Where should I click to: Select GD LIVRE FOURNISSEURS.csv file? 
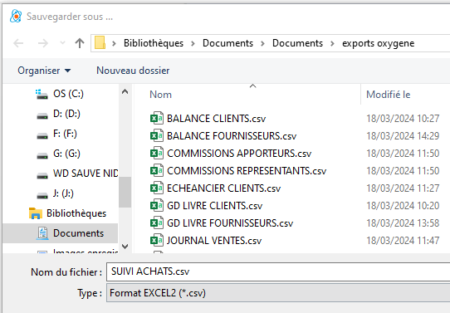(x=230, y=223)
